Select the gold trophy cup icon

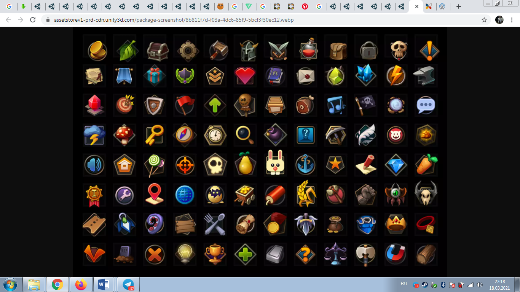click(215, 254)
